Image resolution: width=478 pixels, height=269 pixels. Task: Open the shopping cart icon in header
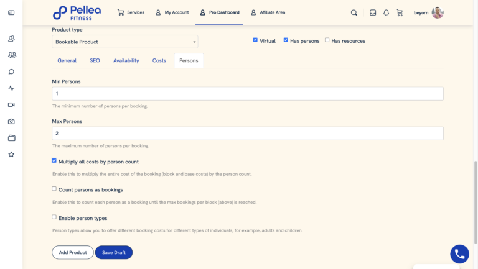click(400, 12)
